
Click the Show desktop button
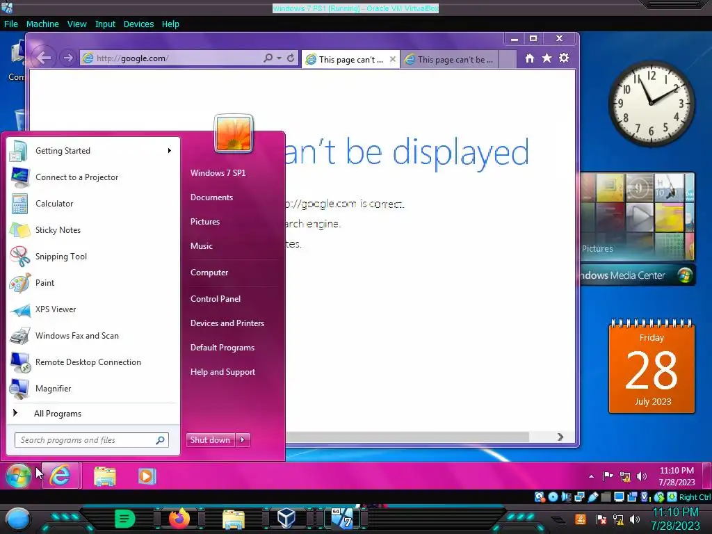pos(706,476)
